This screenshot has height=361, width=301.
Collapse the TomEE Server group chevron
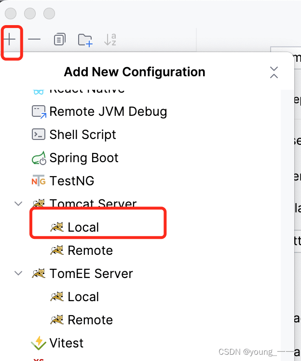[18, 273]
